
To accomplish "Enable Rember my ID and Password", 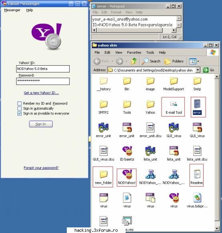I will 20,103.
